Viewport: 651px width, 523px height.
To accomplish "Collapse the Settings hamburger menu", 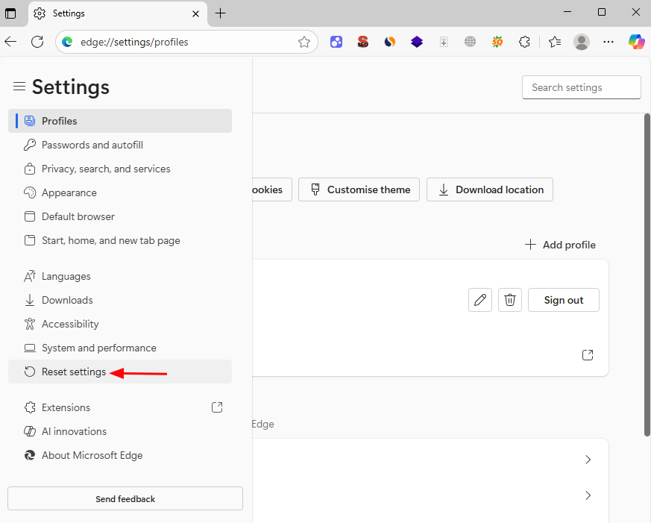I will [19, 87].
